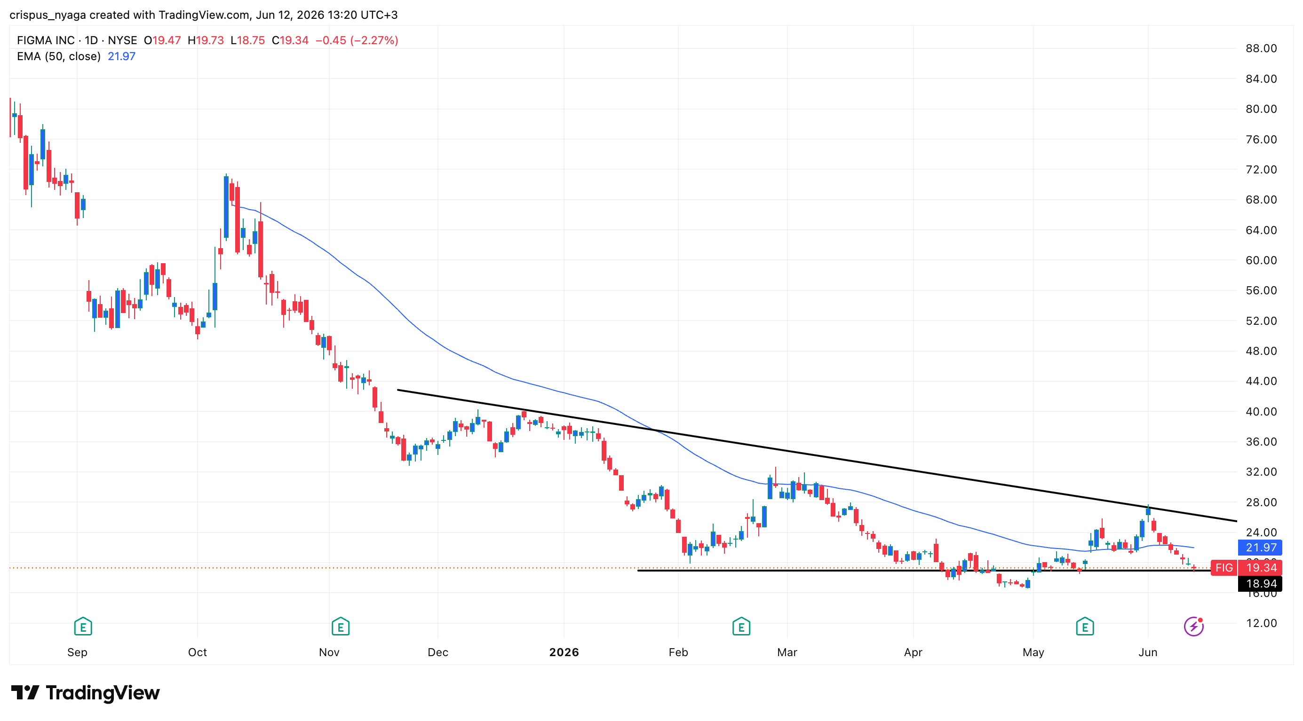Click the 48.00 price axis label
Screen dimensions: 1303x721
coord(1261,351)
